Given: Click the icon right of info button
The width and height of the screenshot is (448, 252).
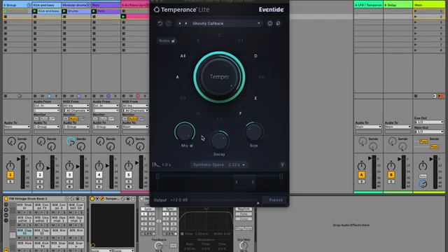Looking at the screenshot, I should (x=279, y=23).
